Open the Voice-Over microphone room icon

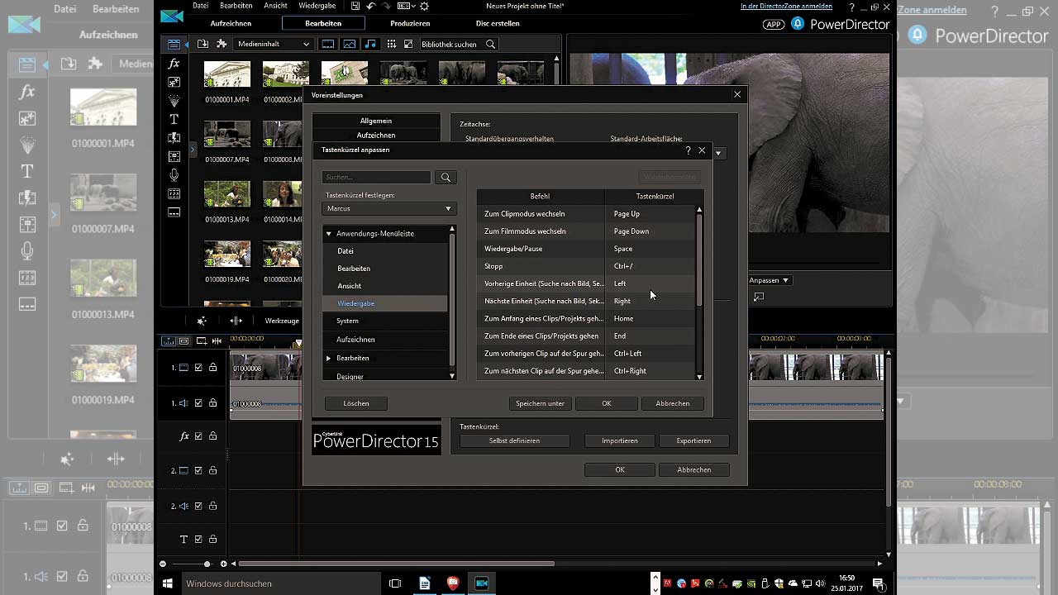(x=174, y=175)
